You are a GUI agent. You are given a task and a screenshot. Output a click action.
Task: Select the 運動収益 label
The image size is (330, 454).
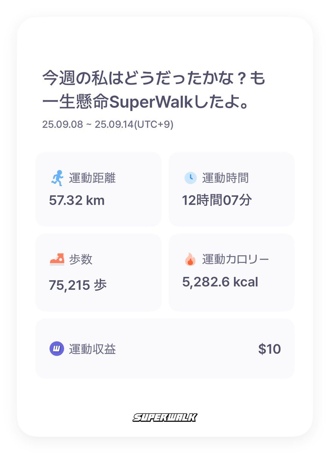(92, 349)
